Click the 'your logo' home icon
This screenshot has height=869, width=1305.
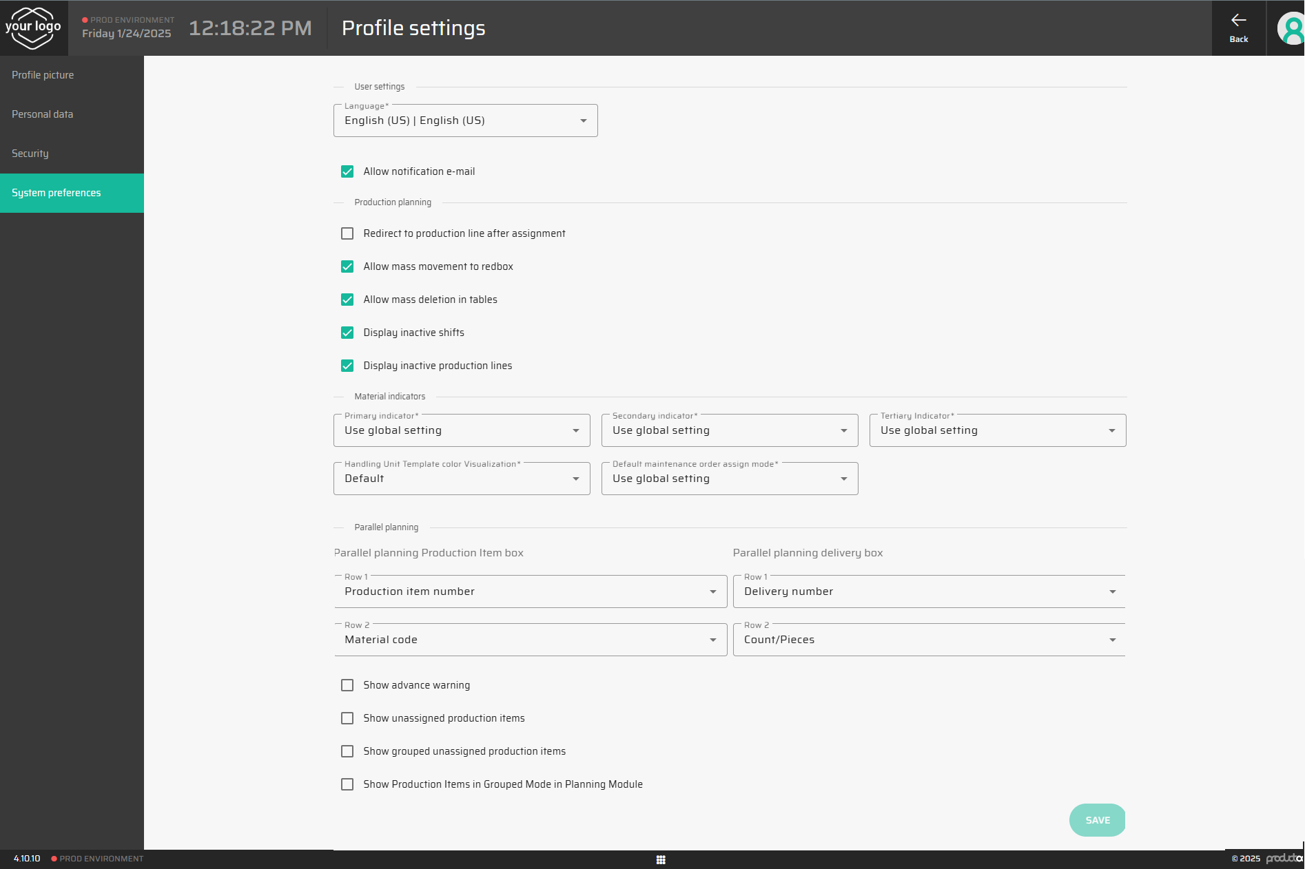point(33,28)
